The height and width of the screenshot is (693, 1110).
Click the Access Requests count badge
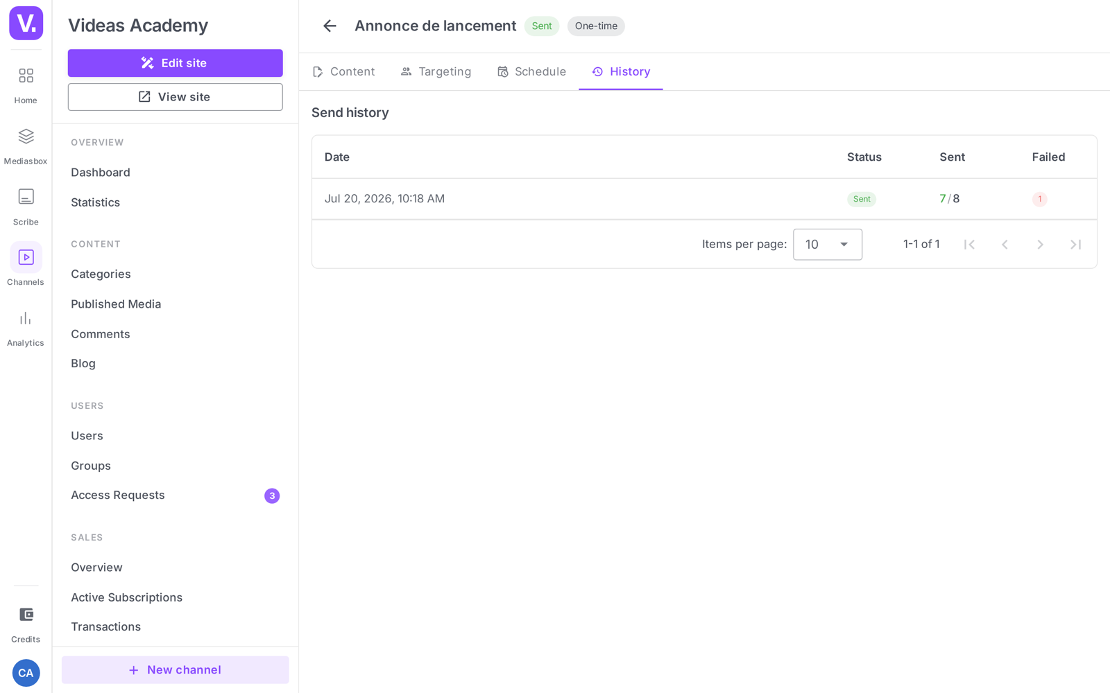(x=272, y=495)
